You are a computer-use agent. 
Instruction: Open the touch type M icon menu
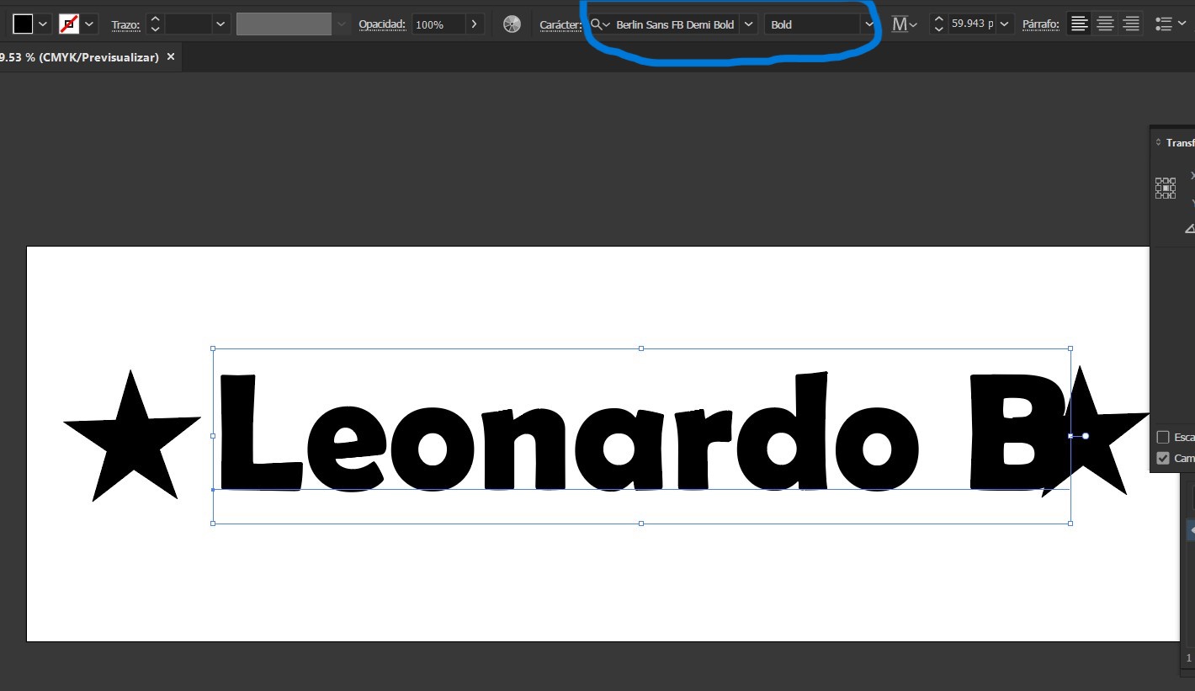pyautogui.click(x=904, y=24)
